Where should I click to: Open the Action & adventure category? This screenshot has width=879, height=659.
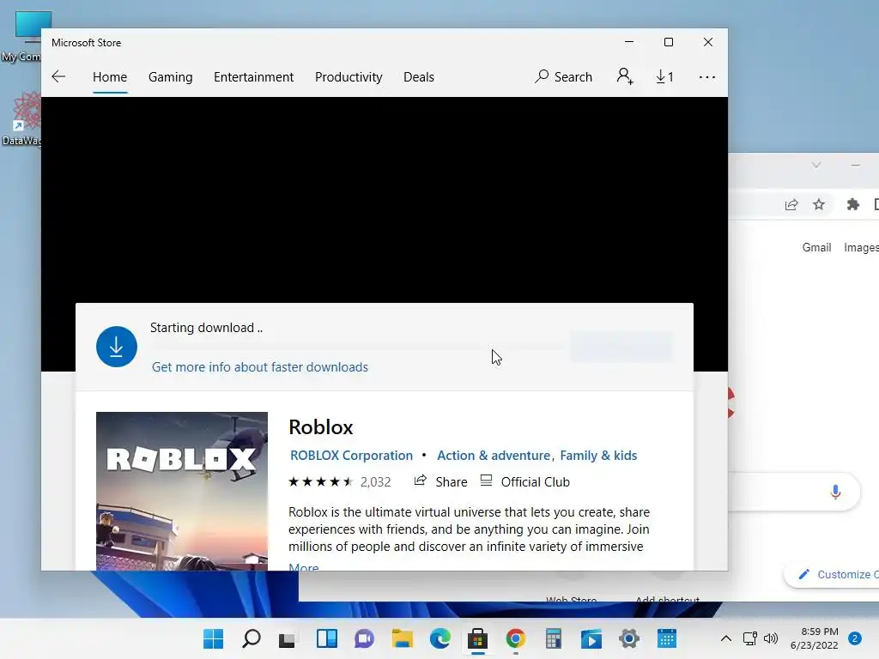[494, 456]
